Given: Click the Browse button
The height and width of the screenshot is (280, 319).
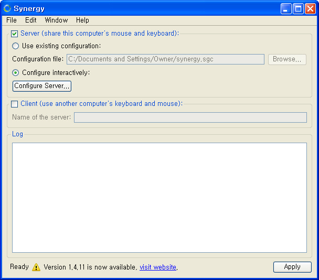Looking at the screenshot, I should coord(287,59).
